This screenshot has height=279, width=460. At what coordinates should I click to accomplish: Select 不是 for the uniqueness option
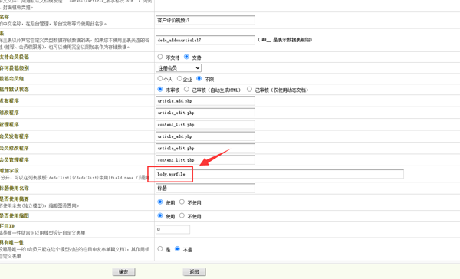177,249
